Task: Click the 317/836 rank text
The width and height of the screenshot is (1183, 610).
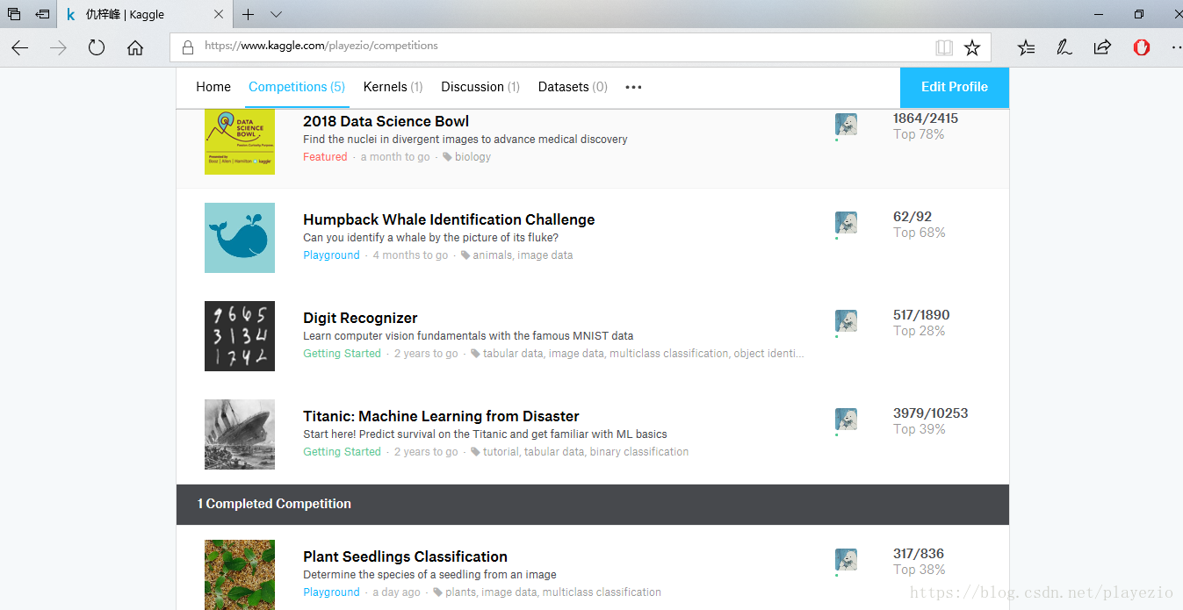Action: (919, 554)
